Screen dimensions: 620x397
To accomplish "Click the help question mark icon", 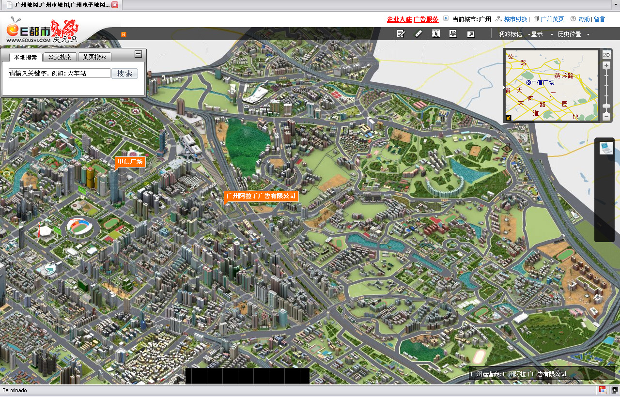I will click(x=573, y=19).
